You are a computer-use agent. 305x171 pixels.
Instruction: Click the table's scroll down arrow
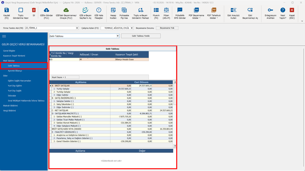coord(175,146)
